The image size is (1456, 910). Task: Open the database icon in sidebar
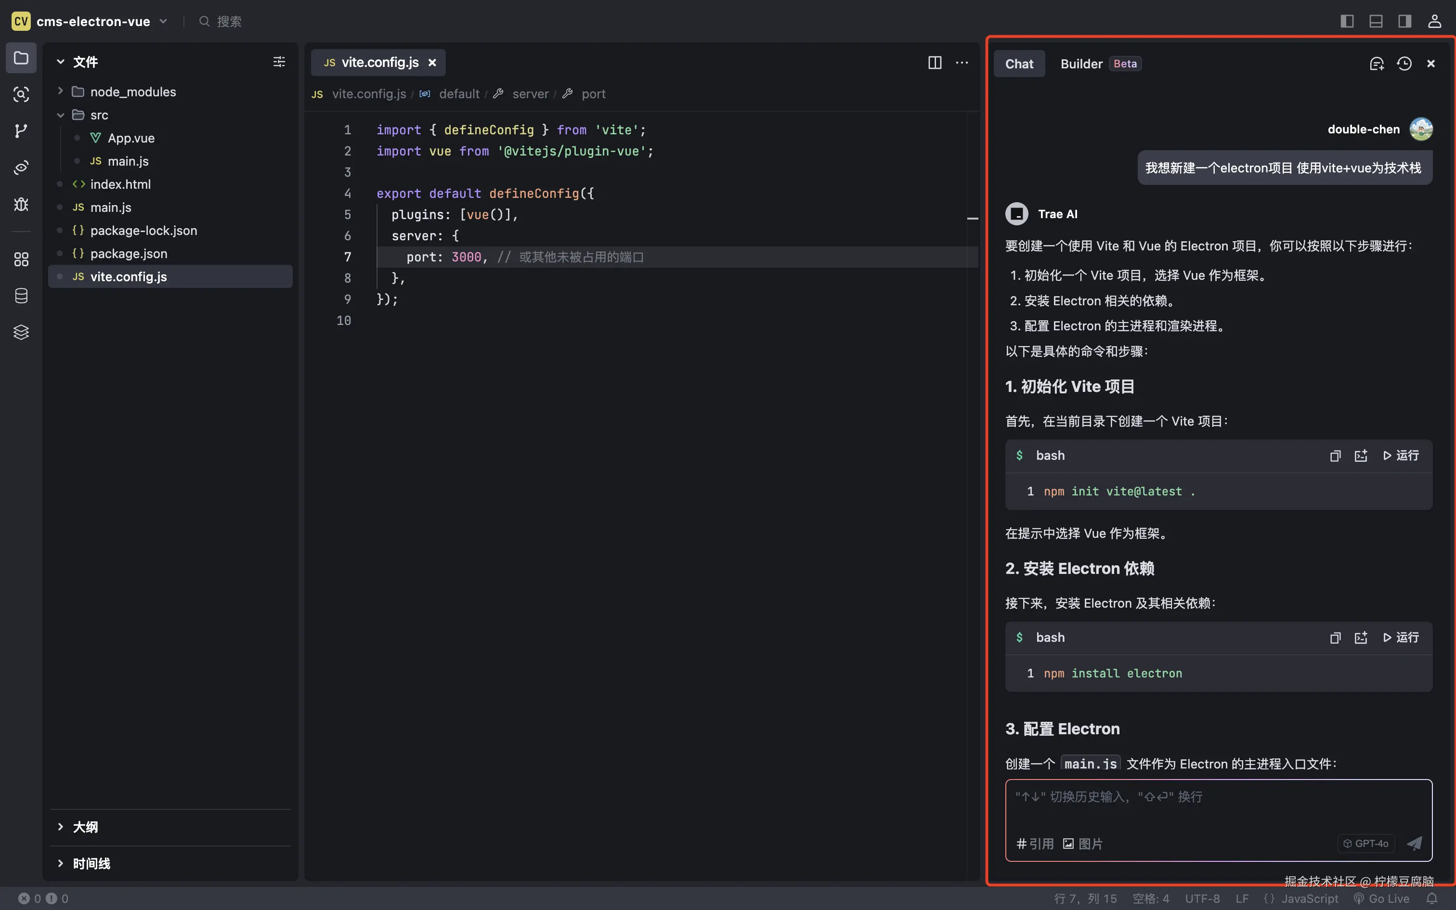pos(21,296)
